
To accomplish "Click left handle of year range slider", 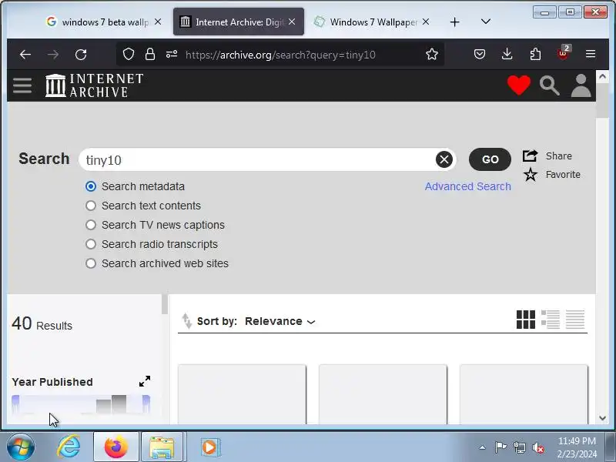I will point(15,405).
